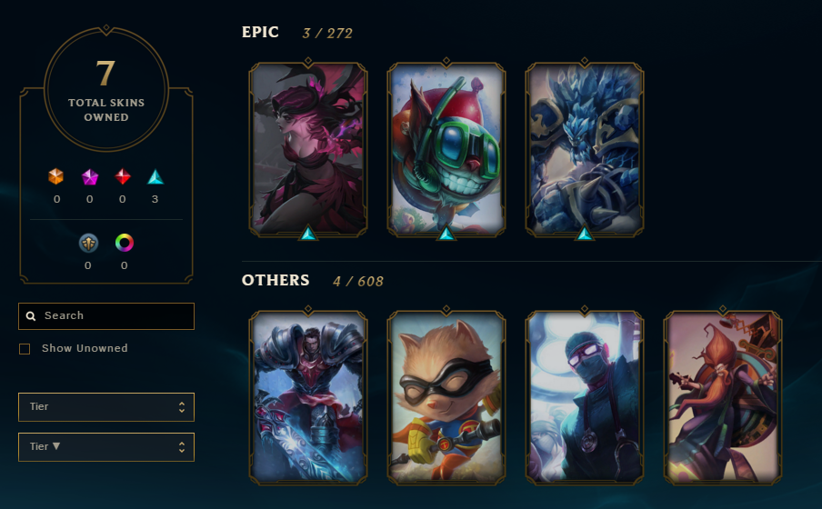
Task: Open the first Tier dropdown
Action: click(x=106, y=407)
